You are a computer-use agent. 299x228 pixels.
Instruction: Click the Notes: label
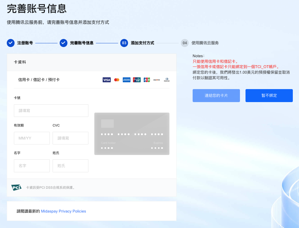199,56
